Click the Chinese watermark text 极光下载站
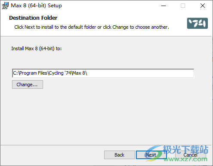This screenshot has height=166, width=213. (186, 150)
